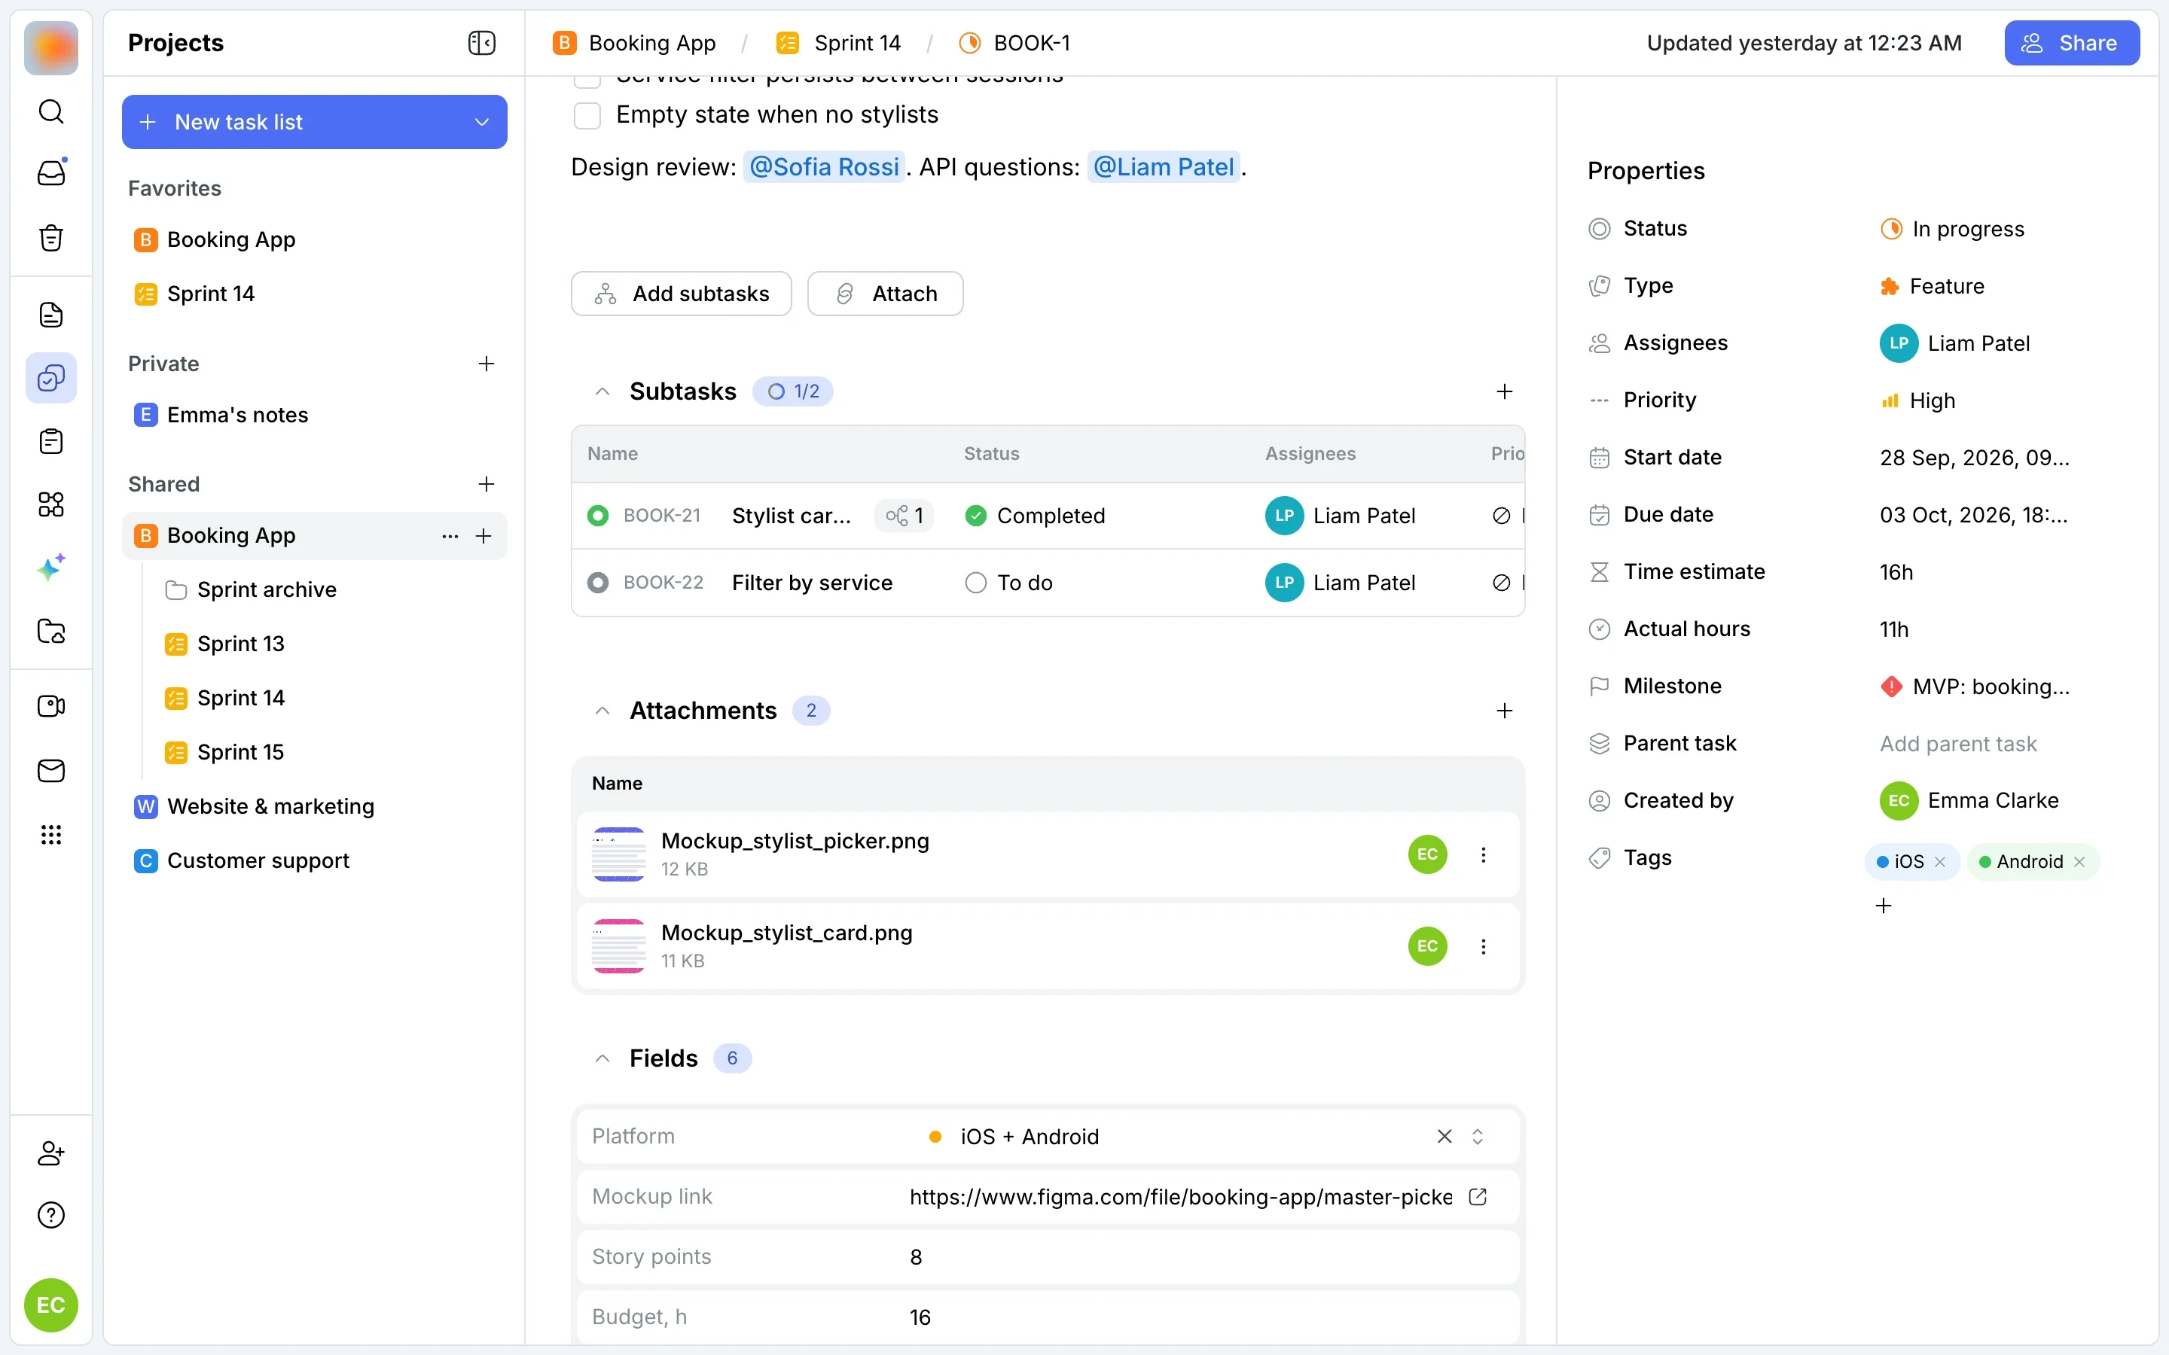Open the Platform field selector arrows
The width and height of the screenshot is (2169, 1355).
point(1478,1137)
